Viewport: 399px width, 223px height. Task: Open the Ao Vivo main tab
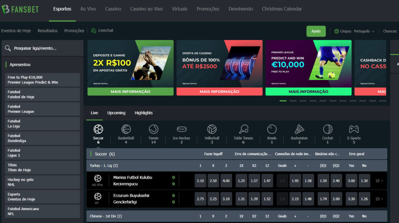point(88,9)
